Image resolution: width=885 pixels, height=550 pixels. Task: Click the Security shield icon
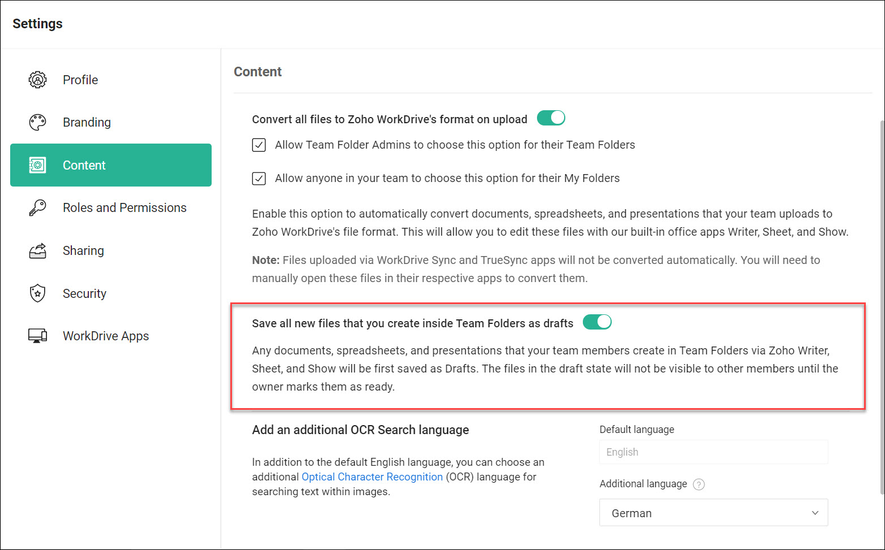37,293
